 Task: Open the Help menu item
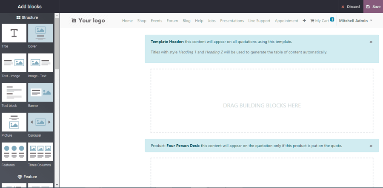(x=199, y=21)
